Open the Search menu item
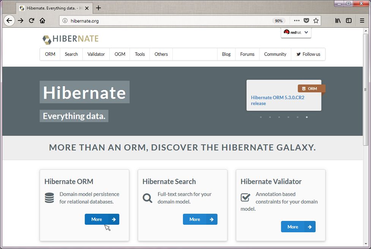Viewport: 371px width, 249px height. 71,54
